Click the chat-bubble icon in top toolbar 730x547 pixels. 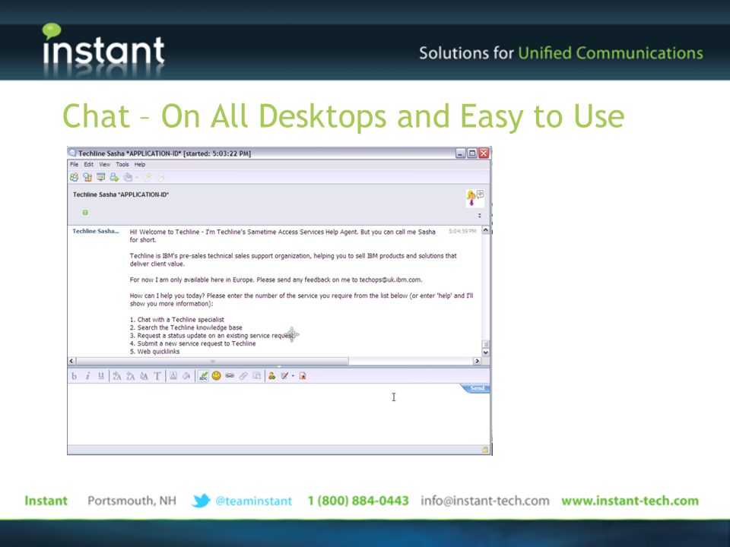(x=87, y=177)
